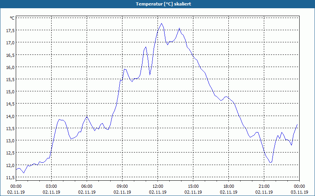Click the 11,5 y-axis label
Viewport: 315px width, 196px height.
click(x=10, y=177)
